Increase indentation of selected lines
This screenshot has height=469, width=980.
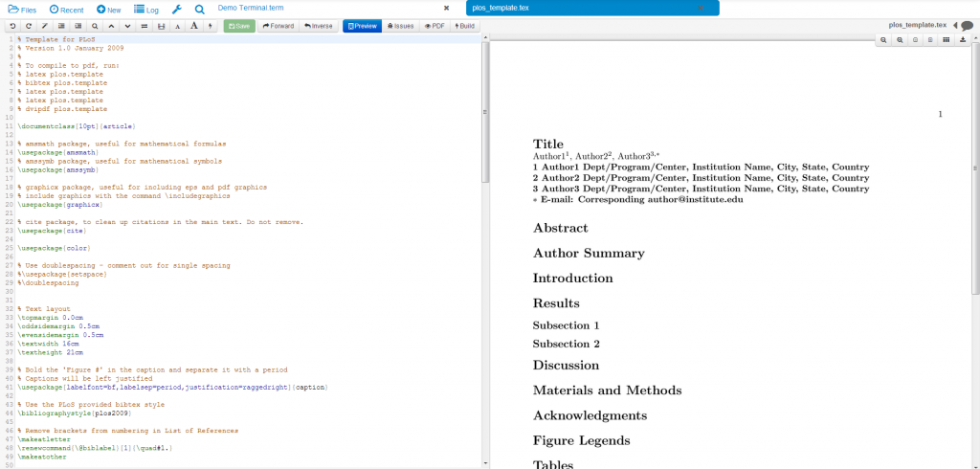click(x=78, y=26)
